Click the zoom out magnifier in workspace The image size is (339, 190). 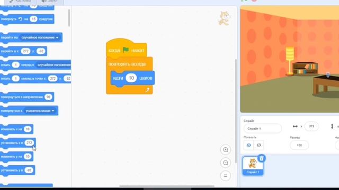pos(226,163)
